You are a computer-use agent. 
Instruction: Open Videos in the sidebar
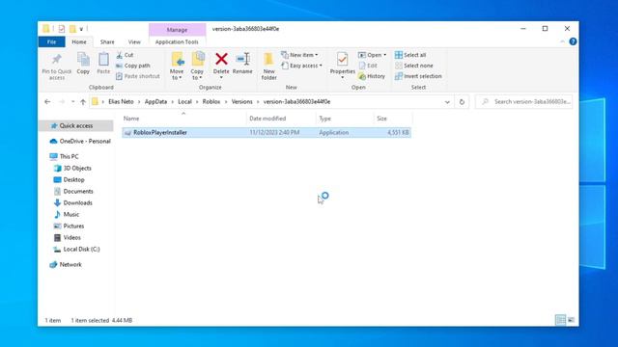click(x=67, y=238)
